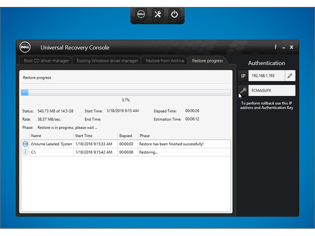Go to Restore from Archive tab

coord(165,61)
